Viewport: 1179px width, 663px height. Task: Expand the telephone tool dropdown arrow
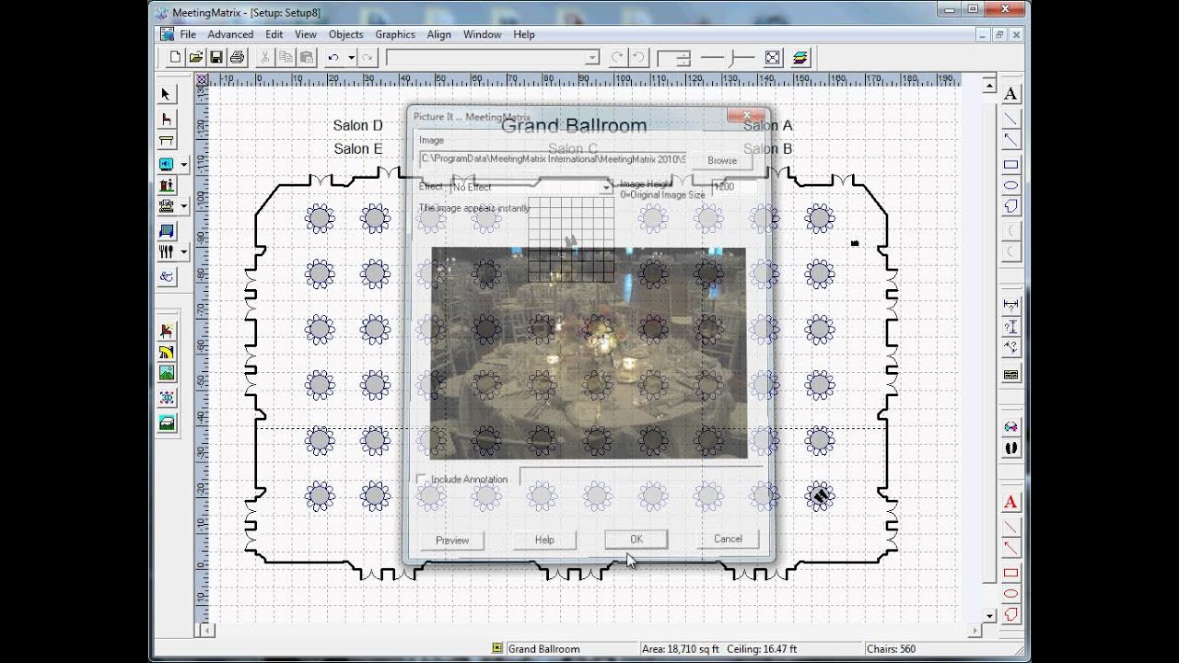(x=183, y=205)
